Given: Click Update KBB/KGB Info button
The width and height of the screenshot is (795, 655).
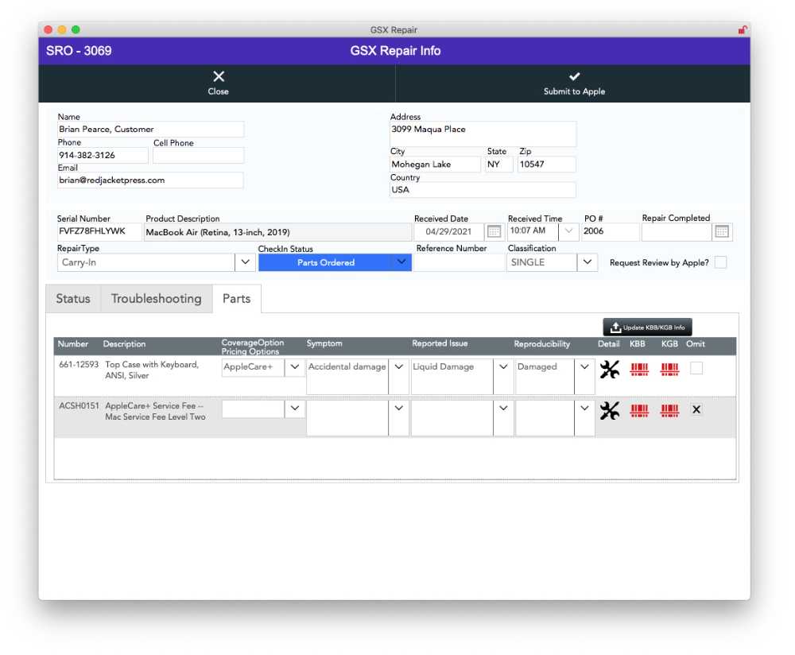Looking at the screenshot, I should [647, 327].
